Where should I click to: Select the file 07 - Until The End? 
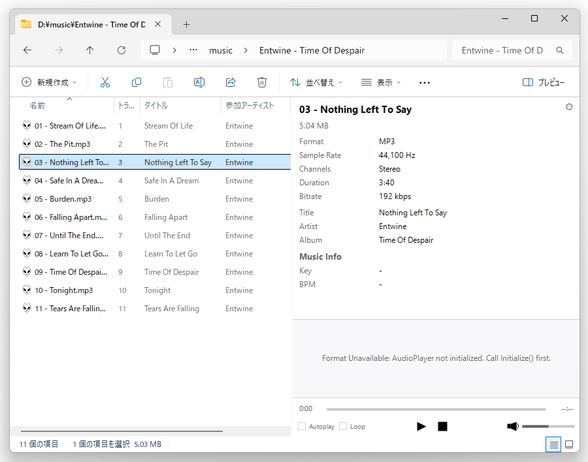pos(69,236)
